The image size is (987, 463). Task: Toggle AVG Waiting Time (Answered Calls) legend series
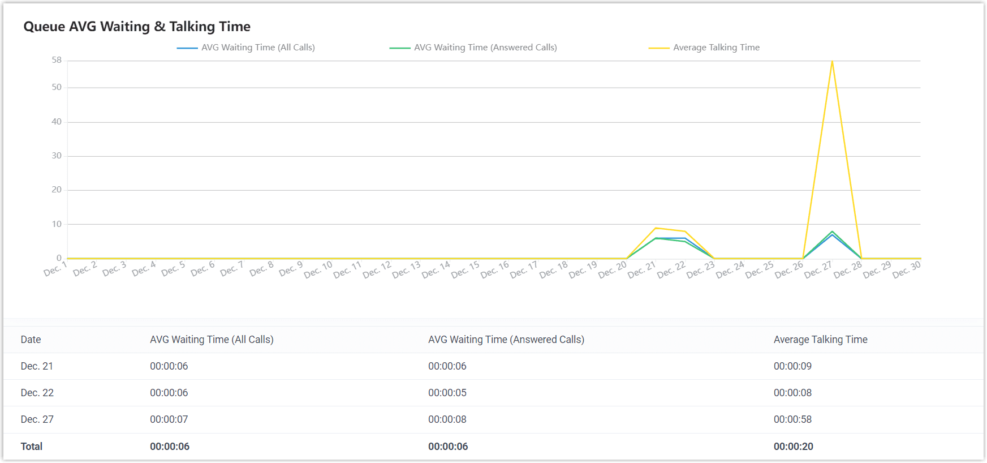click(473, 48)
